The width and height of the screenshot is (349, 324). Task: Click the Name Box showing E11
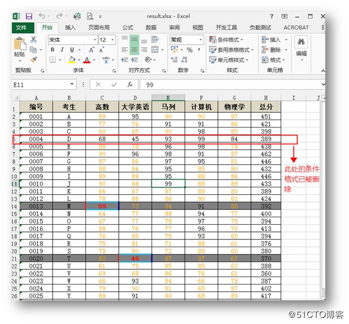pyautogui.click(x=44, y=85)
